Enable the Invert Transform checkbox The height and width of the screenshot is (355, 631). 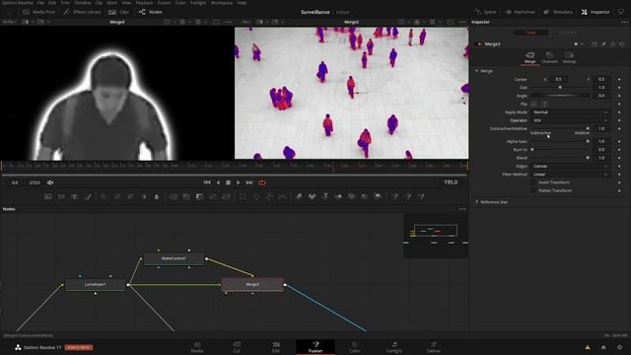point(533,182)
